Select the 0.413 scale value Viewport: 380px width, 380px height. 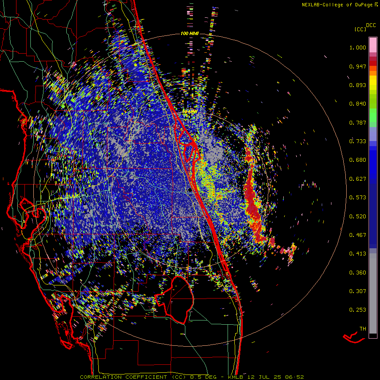(358, 254)
